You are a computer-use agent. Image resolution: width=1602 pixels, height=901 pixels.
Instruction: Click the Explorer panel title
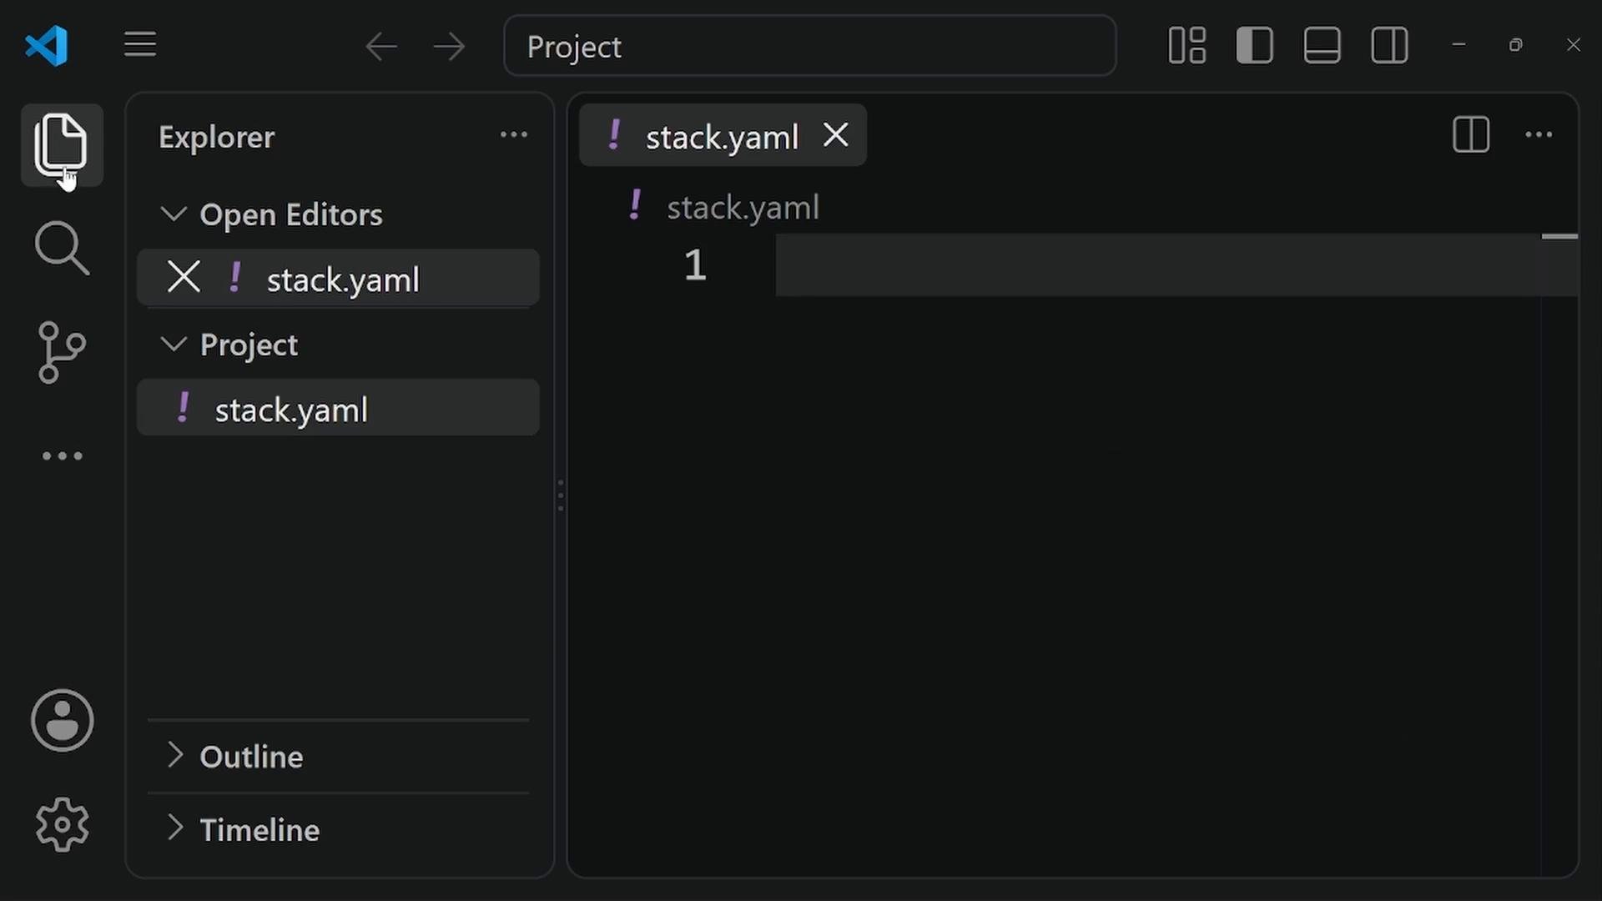coord(216,137)
